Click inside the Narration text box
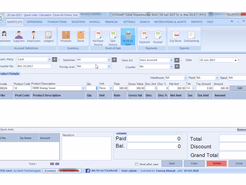 click(x=86, y=148)
